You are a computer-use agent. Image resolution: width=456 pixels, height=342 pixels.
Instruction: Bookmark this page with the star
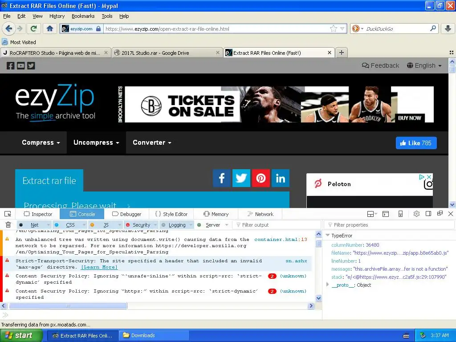(x=334, y=28)
